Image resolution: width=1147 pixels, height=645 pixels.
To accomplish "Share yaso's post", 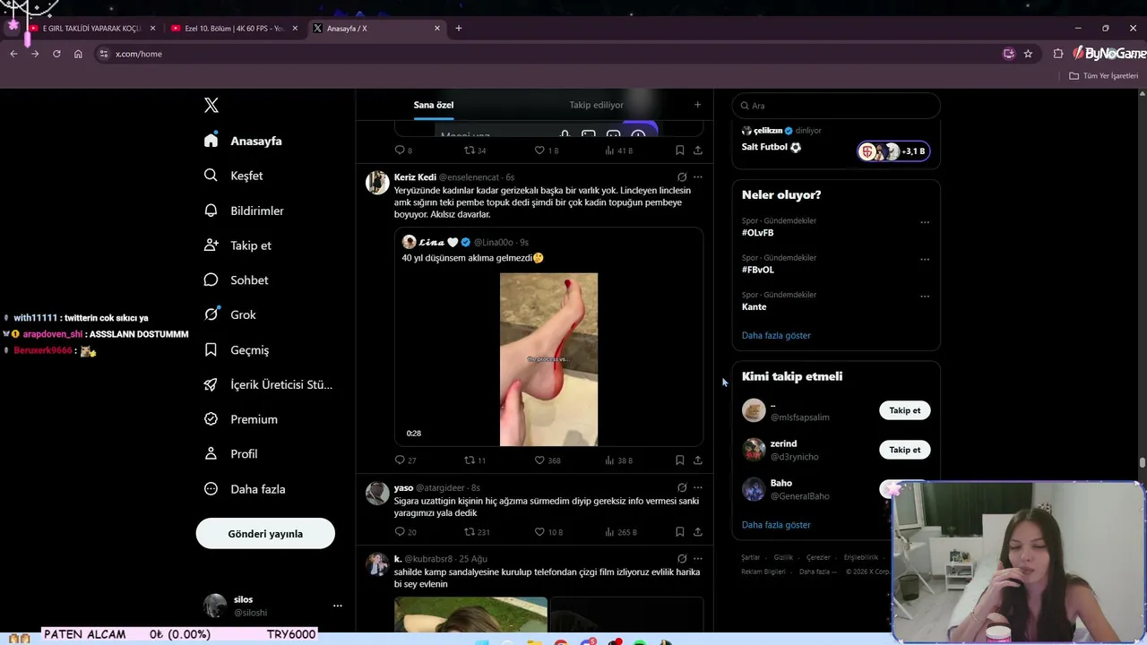I will tap(698, 532).
